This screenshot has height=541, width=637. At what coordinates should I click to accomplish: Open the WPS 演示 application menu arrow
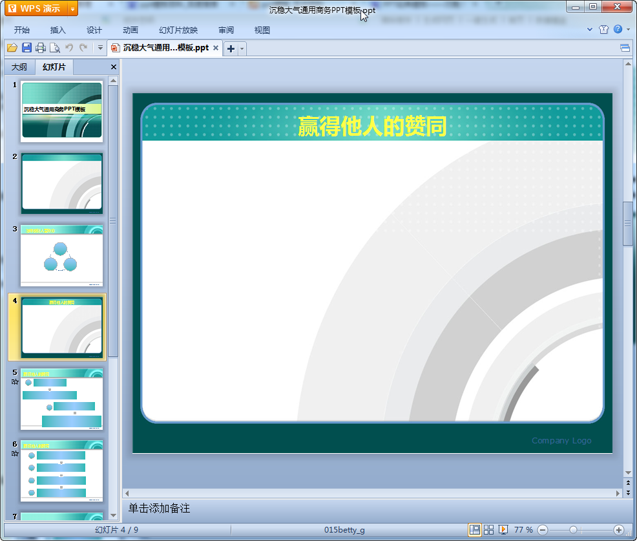point(73,8)
